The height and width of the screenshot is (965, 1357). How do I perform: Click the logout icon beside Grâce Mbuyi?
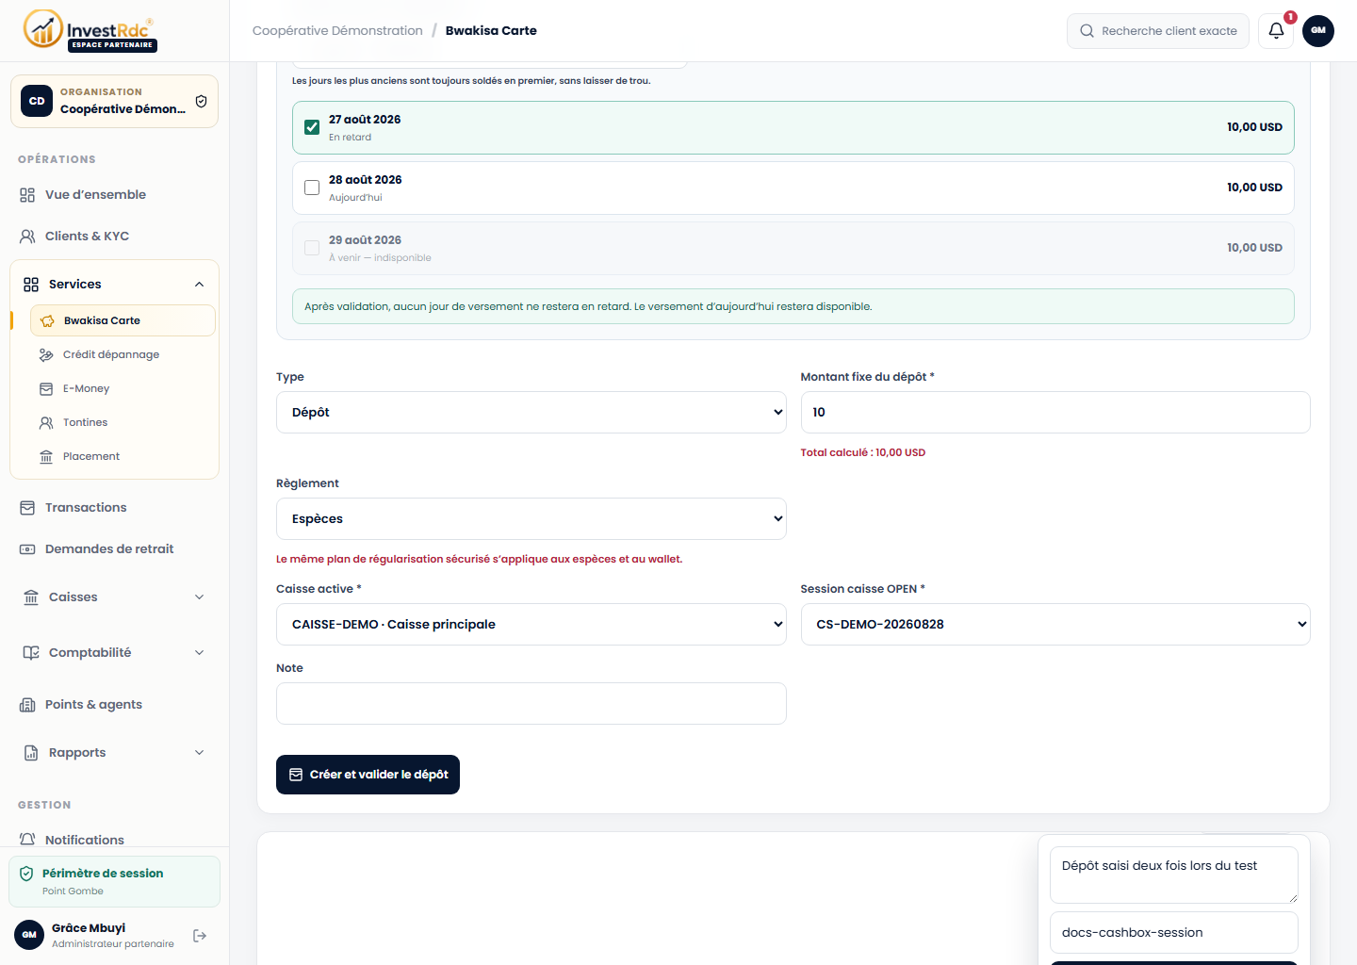200,936
